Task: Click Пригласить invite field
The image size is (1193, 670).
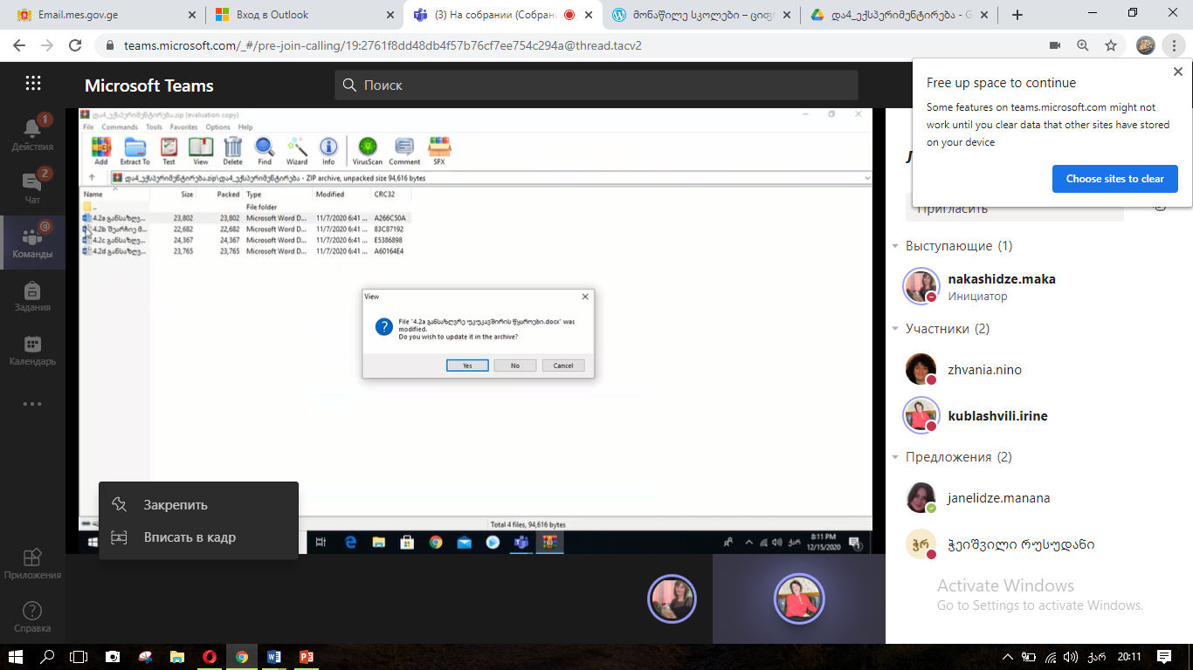Action: 1015,209
